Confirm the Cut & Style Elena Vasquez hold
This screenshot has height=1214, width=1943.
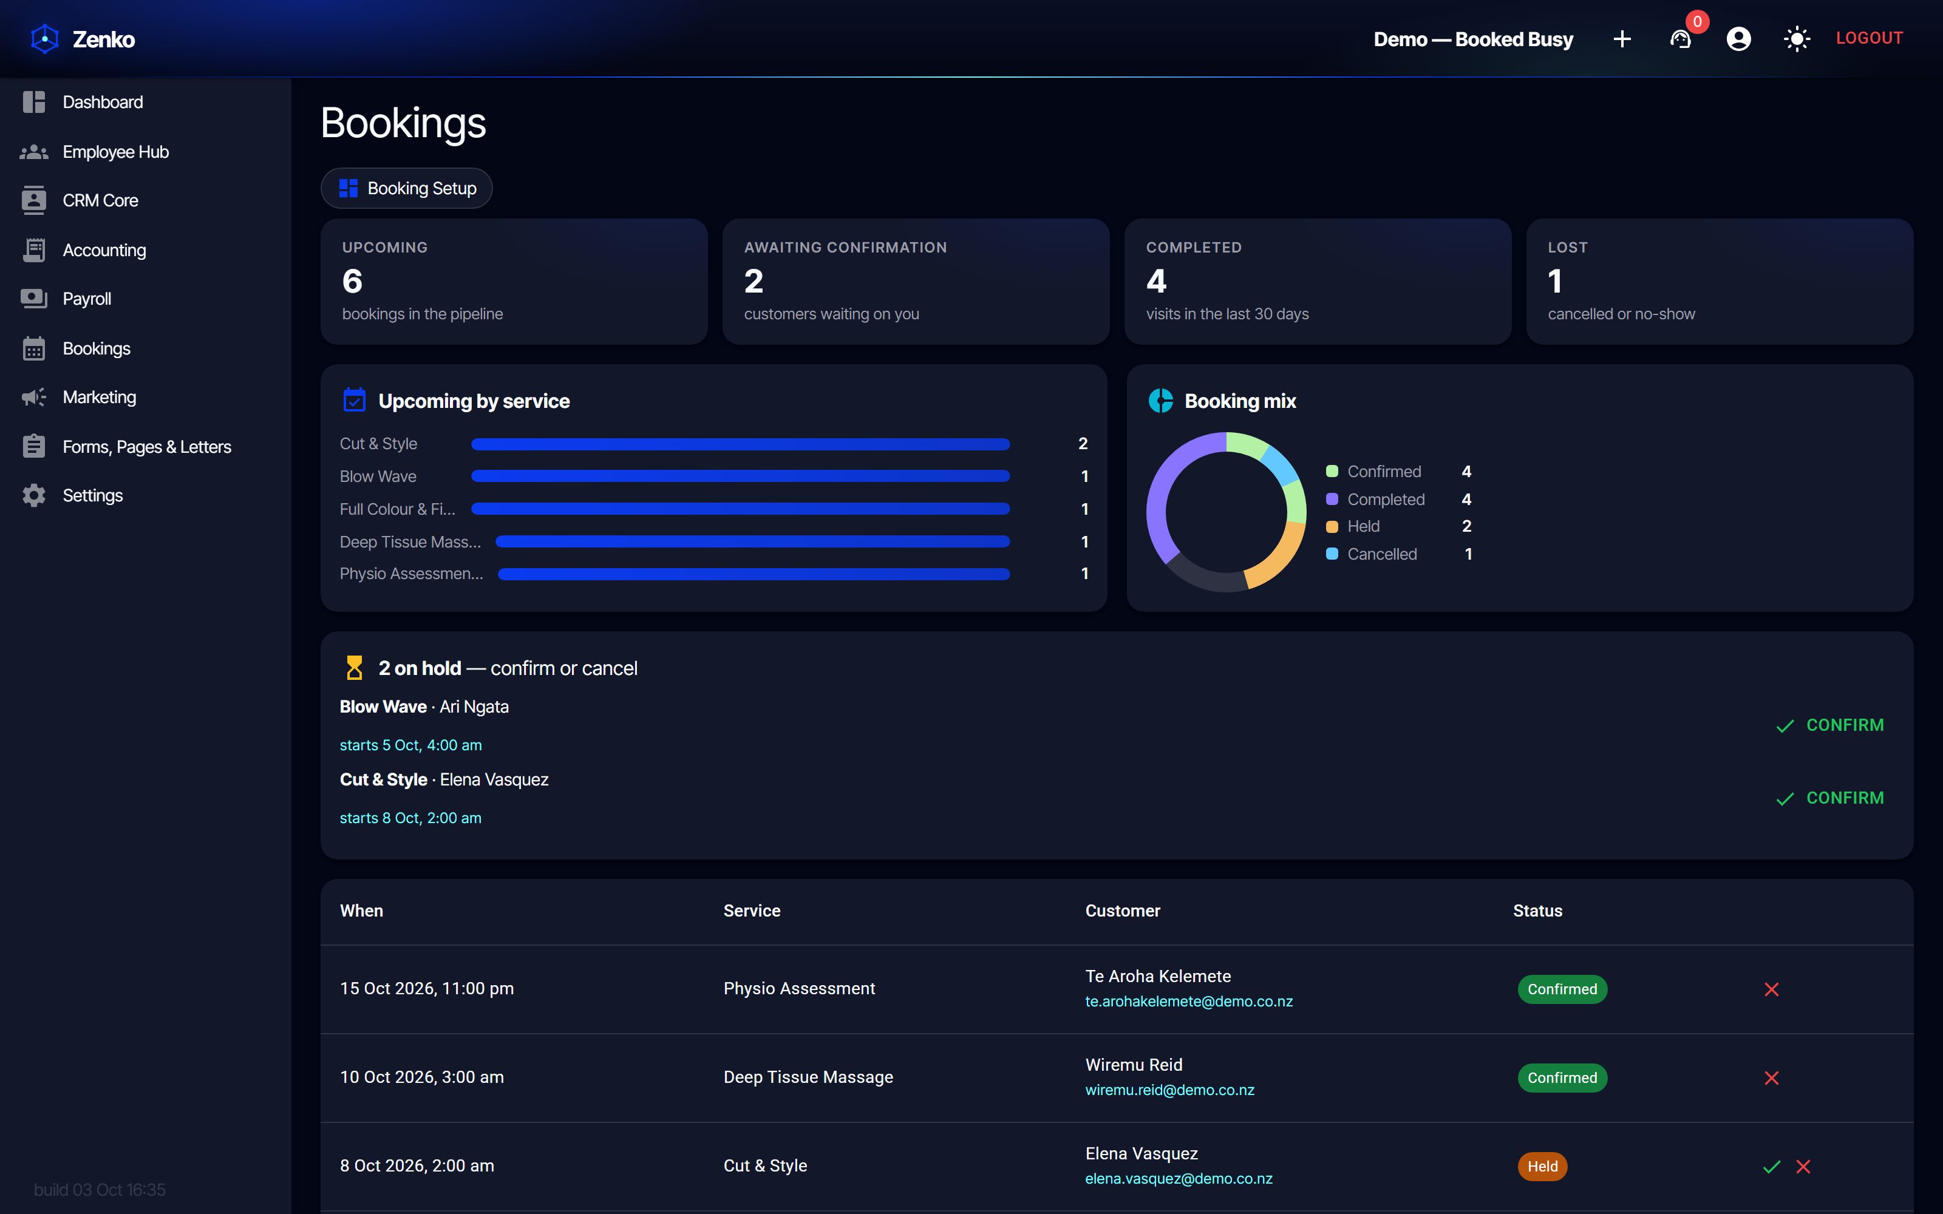click(1830, 798)
